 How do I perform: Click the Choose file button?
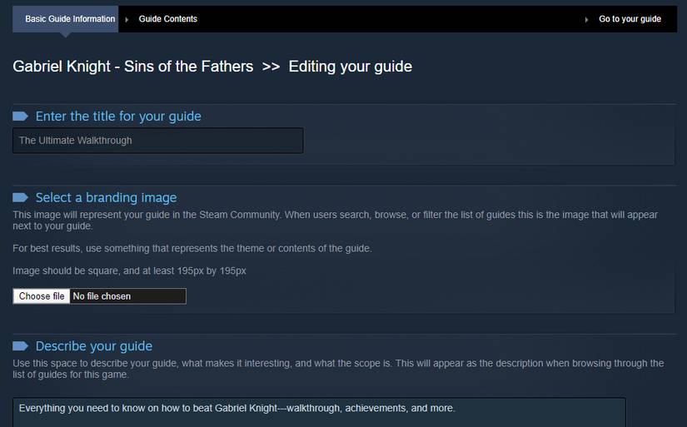[x=42, y=296]
